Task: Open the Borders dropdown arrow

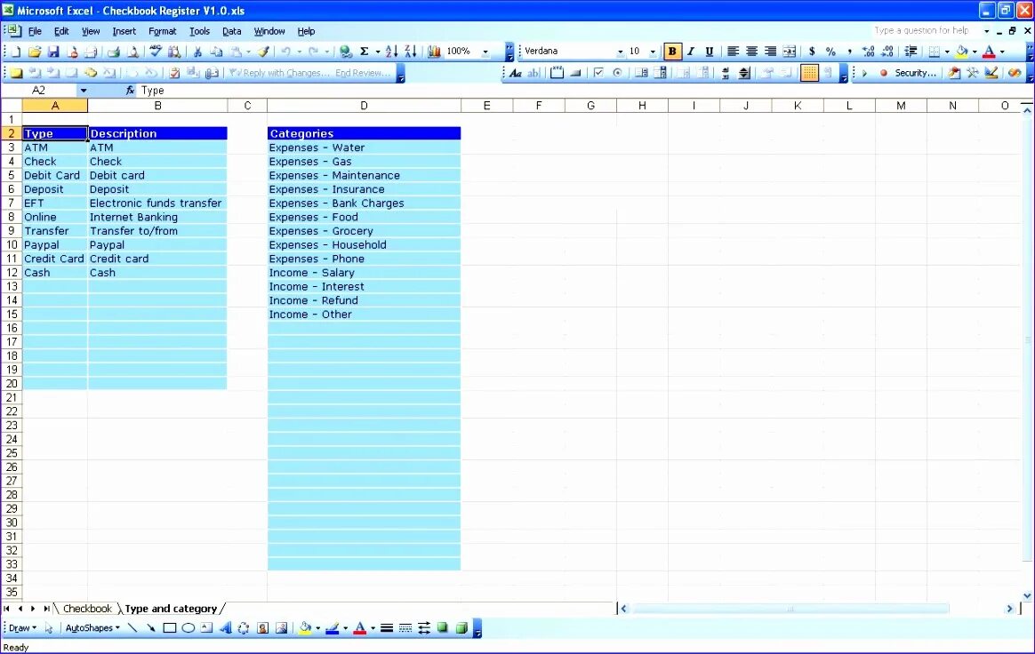Action: click(947, 52)
